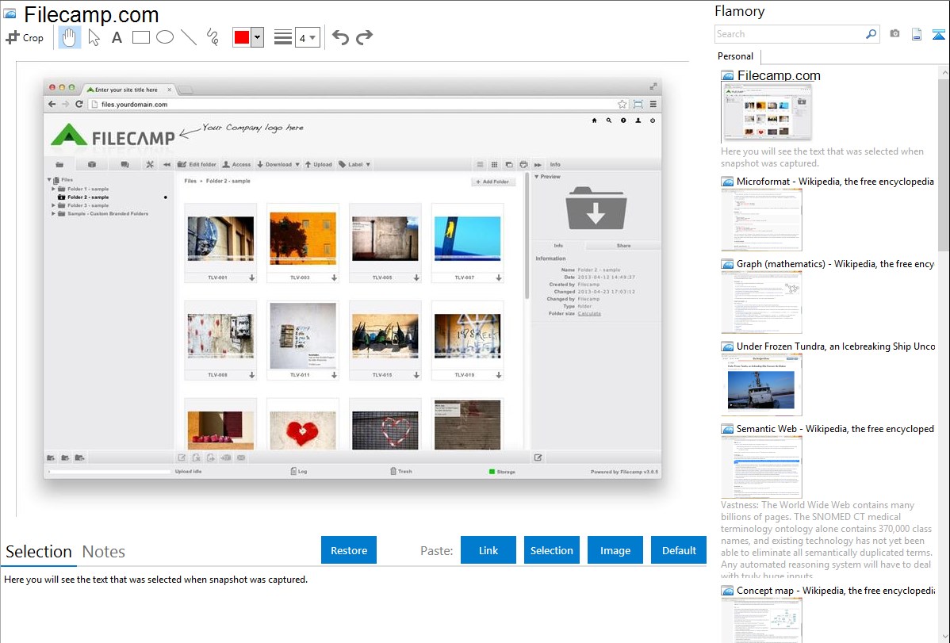Select the freehand scribble tool
950x643 pixels.
point(213,37)
